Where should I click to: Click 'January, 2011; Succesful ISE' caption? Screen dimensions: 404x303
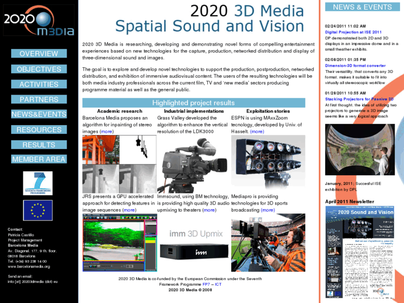click(x=353, y=183)
